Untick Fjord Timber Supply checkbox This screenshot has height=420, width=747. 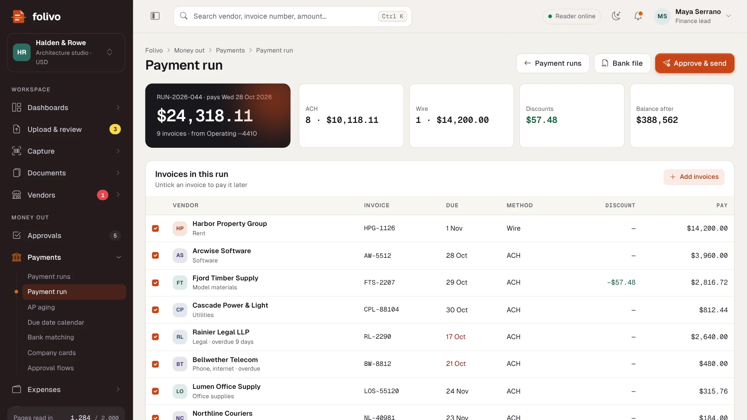(155, 283)
